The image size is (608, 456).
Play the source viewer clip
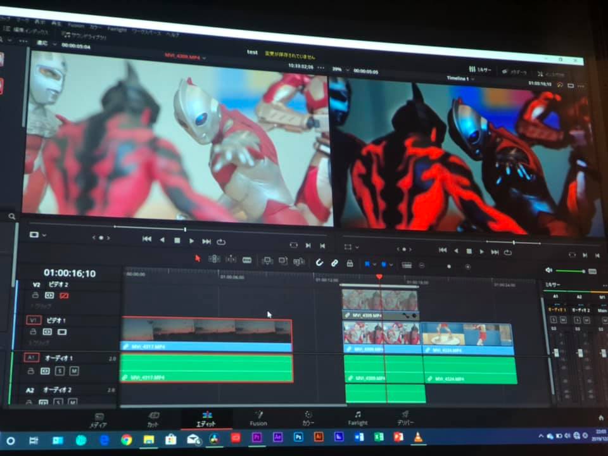pos(191,241)
